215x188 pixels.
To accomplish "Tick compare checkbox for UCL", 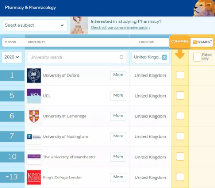I will coord(180,95).
